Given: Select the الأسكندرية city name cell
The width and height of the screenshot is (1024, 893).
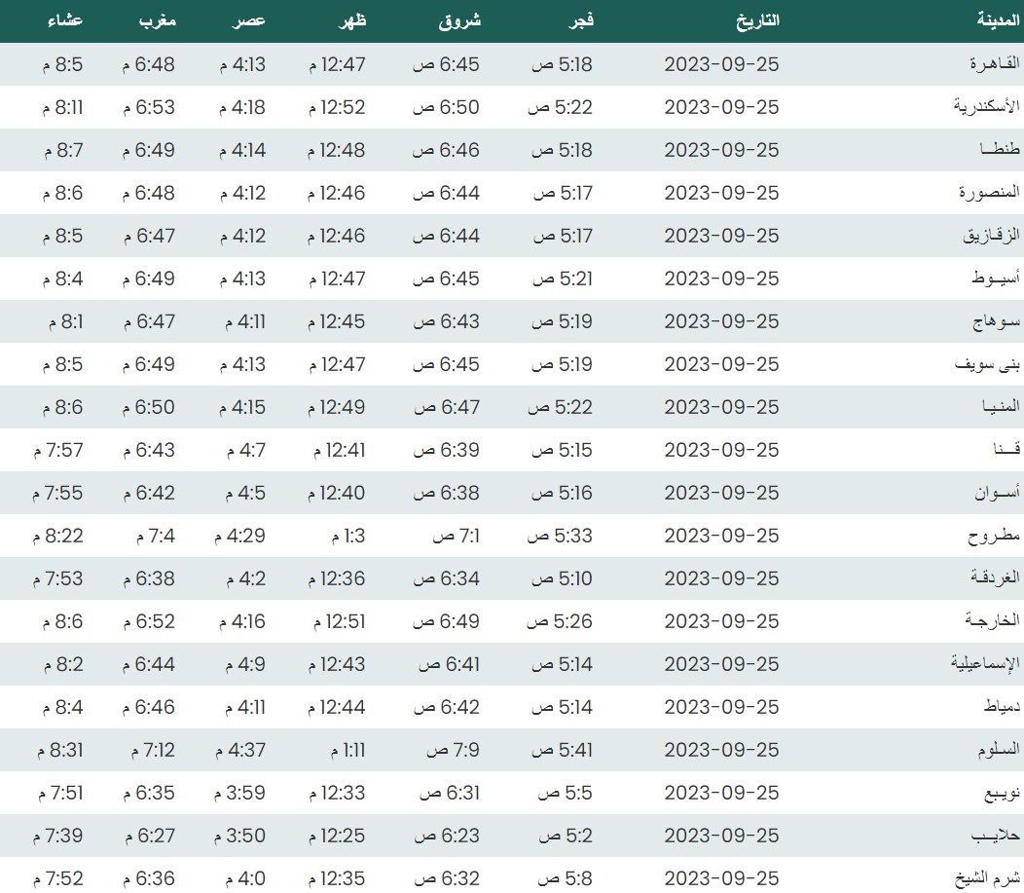Looking at the screenshot, I should [x=986, y=107].
